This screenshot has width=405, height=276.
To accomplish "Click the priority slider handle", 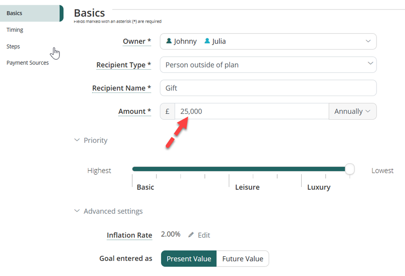I will (x=350, y=169).
